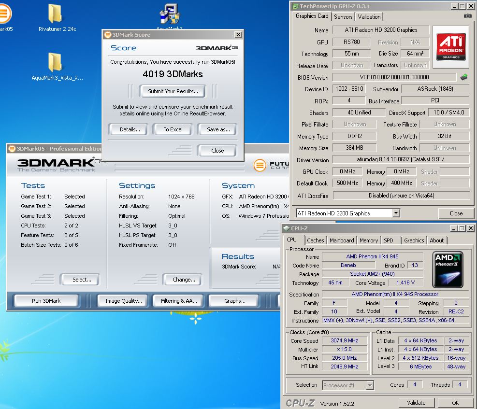Select the GPU-Z Graphics Card tab
The height and width of the screenshot is (409, 477).
click(312, 16)
